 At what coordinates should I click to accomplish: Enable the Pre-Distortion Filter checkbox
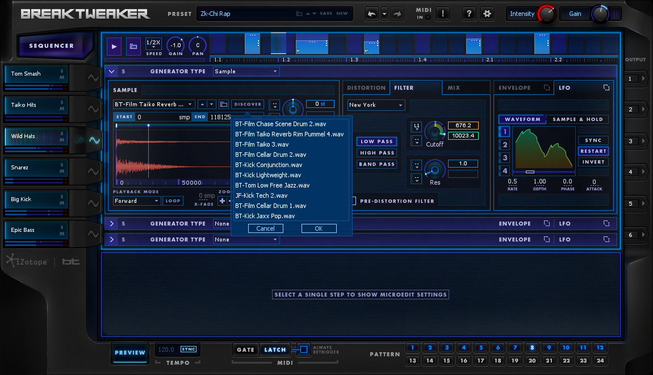pos(354,201)
